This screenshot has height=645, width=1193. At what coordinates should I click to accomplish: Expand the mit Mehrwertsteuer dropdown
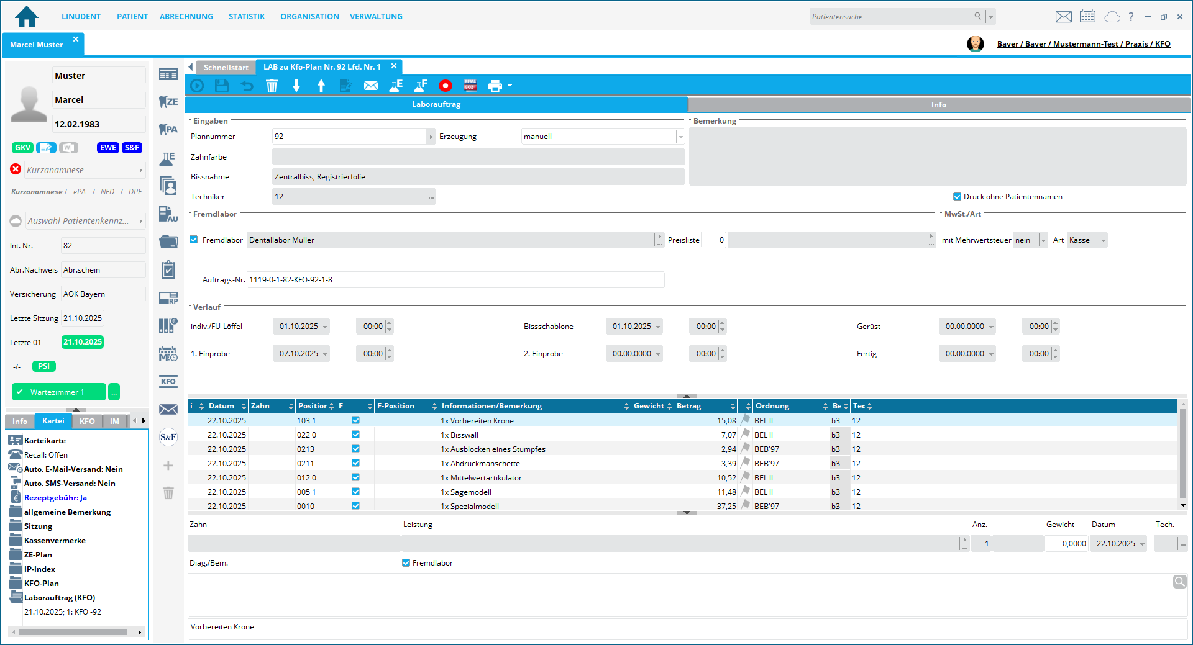click(x=1043, y=240)
